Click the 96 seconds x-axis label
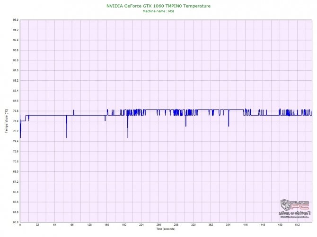317x237 pixels. click(72, 225)
